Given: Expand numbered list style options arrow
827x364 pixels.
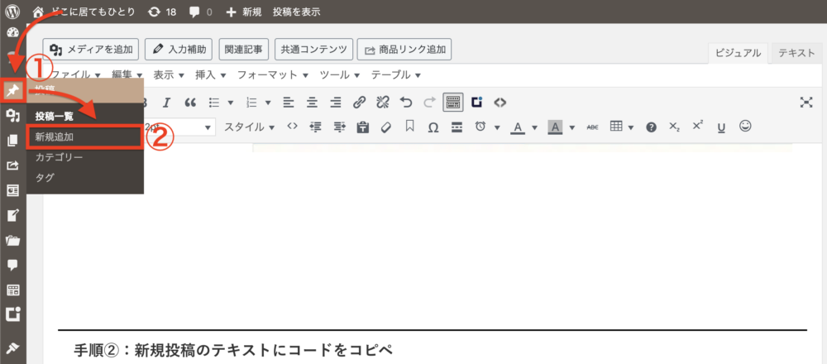Looking at the screenshot, I should point(268,103).
